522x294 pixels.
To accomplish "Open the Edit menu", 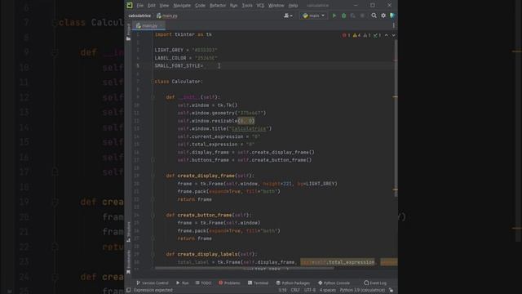I will tap(152, 6).
